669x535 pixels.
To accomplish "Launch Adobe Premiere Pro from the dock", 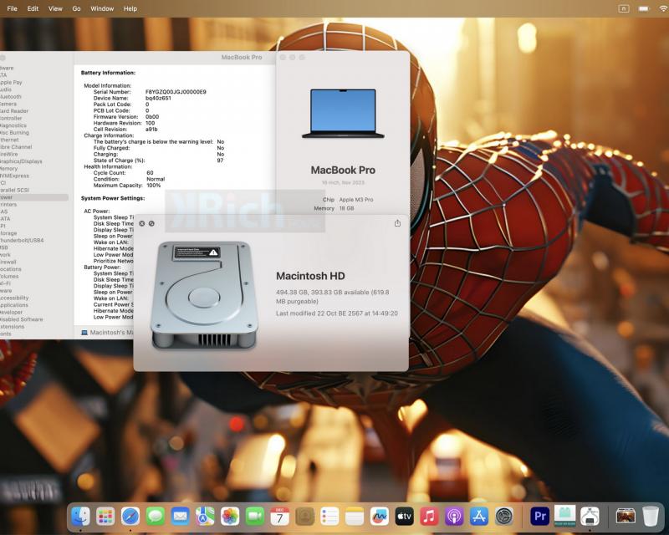I will click(539, 517).
